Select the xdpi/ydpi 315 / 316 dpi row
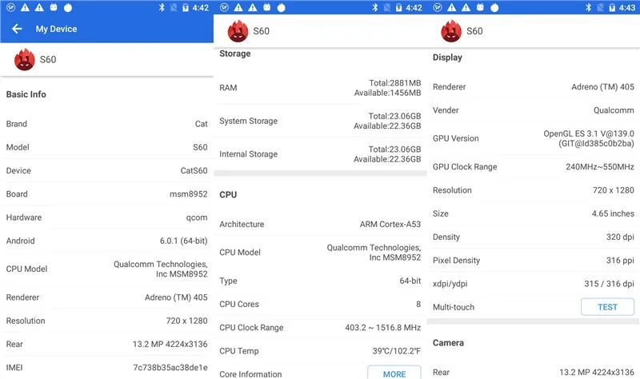Image resolution: width=640 pixels, height=379 pixels. (x=534, y=284)
